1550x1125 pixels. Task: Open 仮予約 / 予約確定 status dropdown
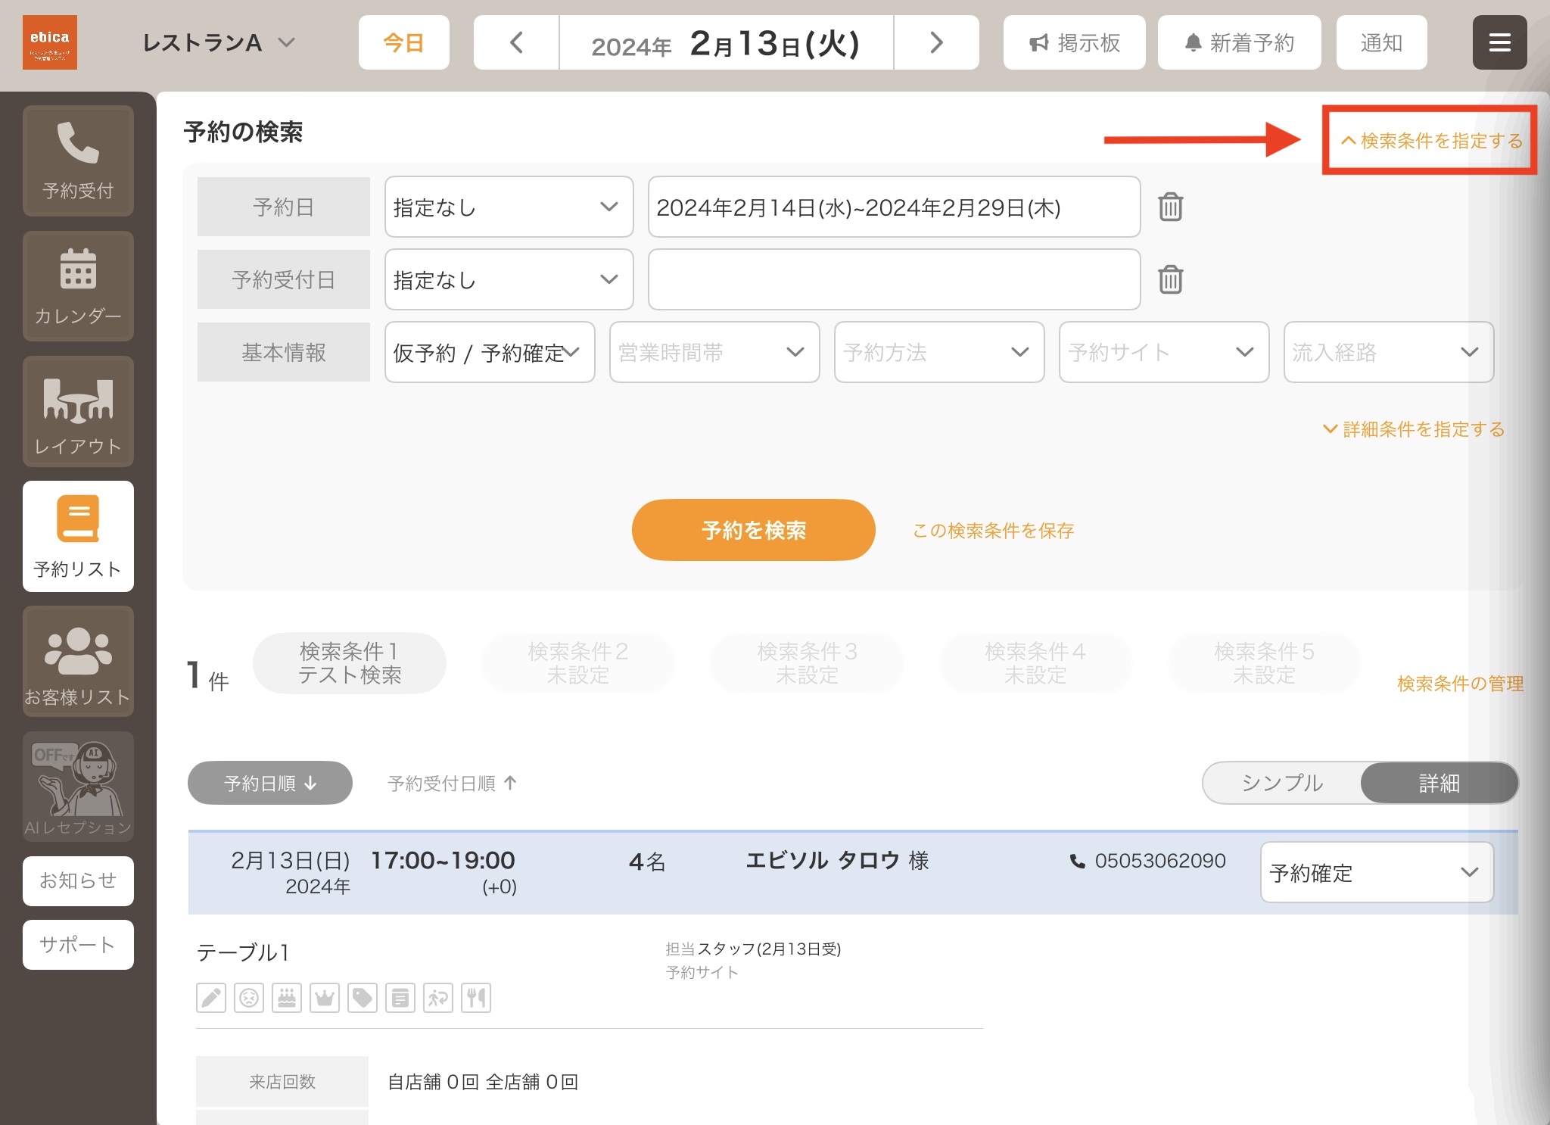pos(490,352)
